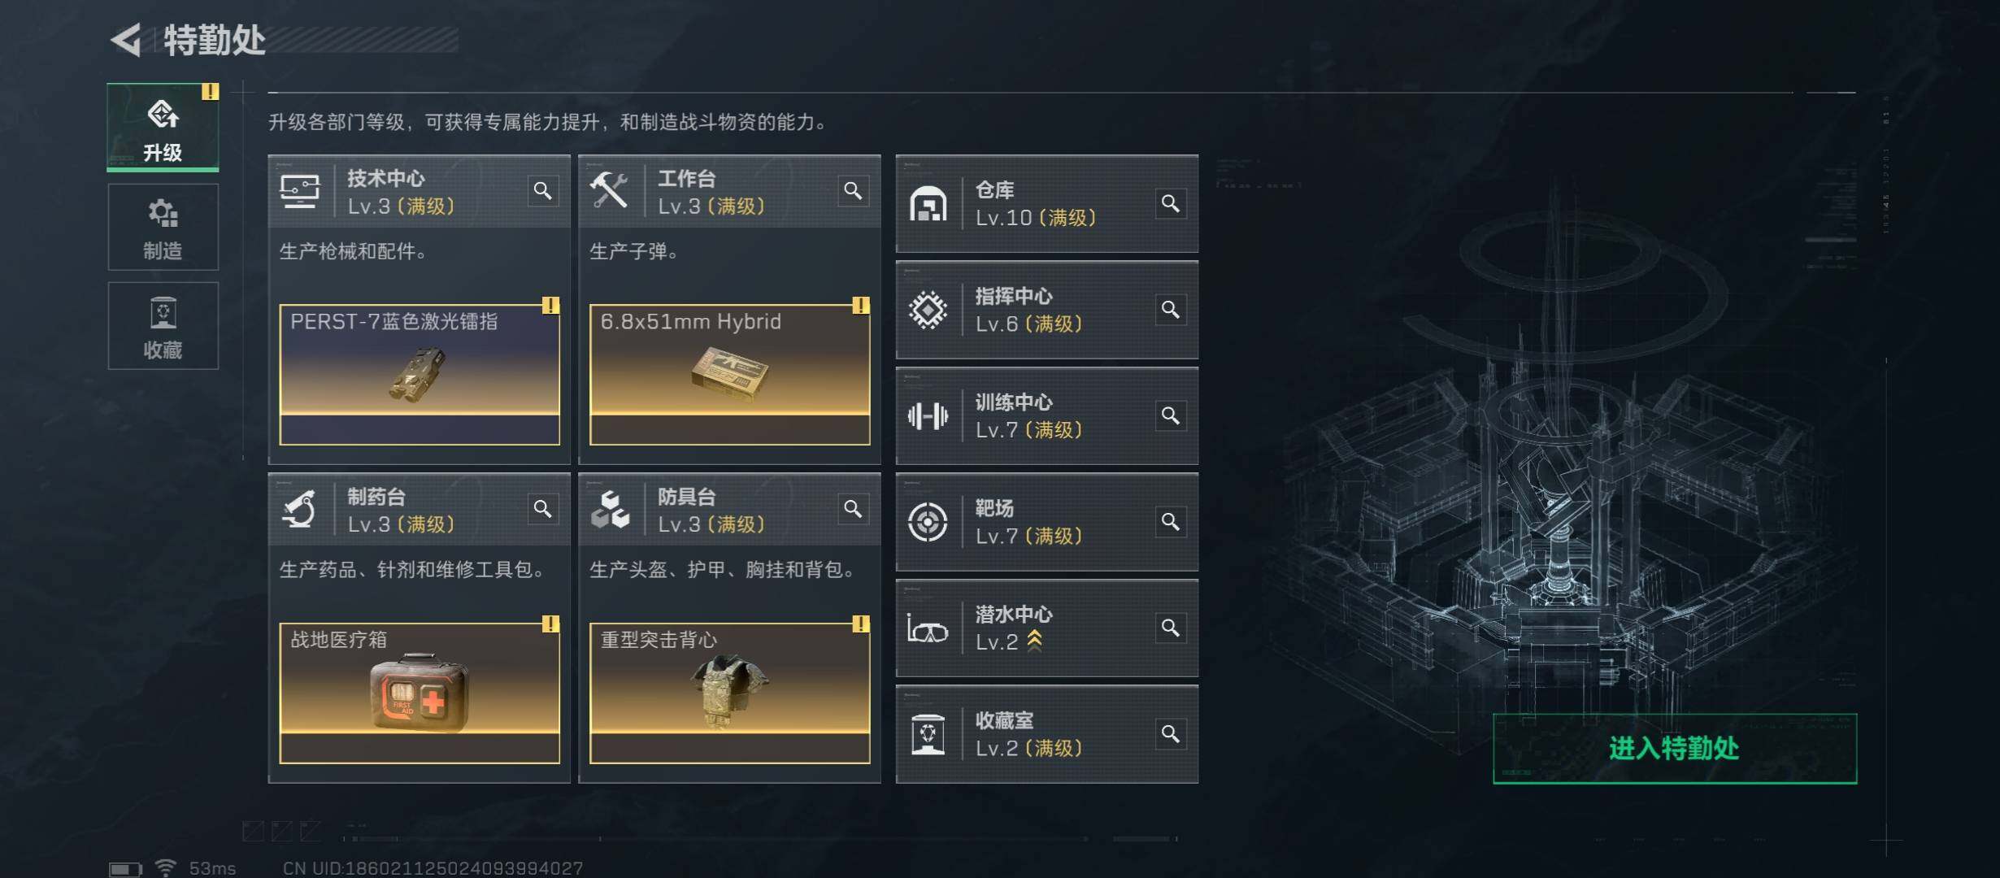Screen dimensions: 2000x878
Task: Open 潜水中心 details magnifier
Action: (x=1171, y=628)
